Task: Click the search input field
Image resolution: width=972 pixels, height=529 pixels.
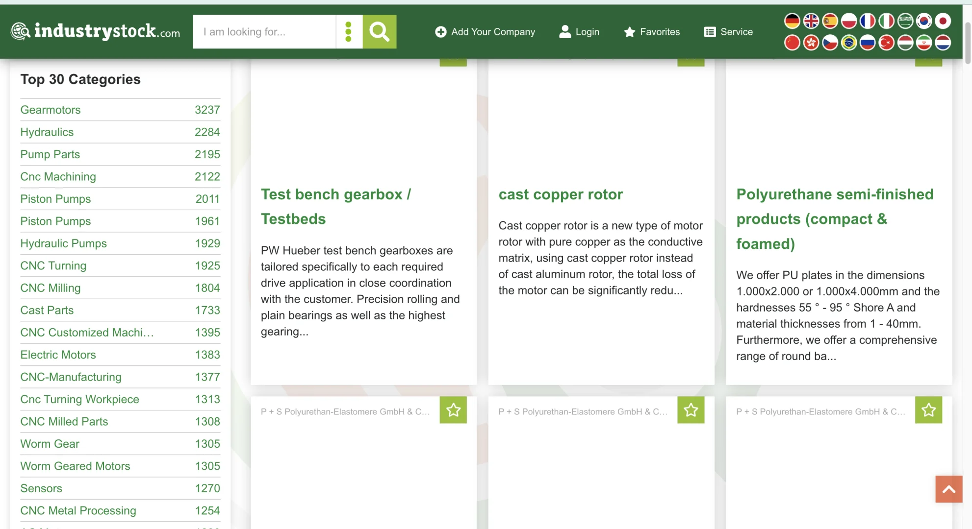Action: tap(264, 32)
